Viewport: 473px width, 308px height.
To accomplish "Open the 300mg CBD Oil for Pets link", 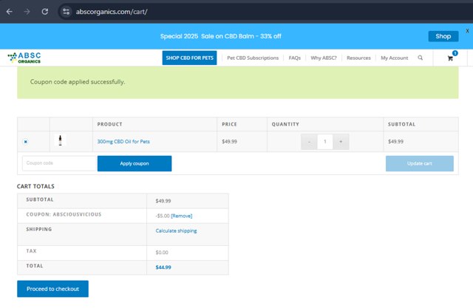I will (123, 141).
